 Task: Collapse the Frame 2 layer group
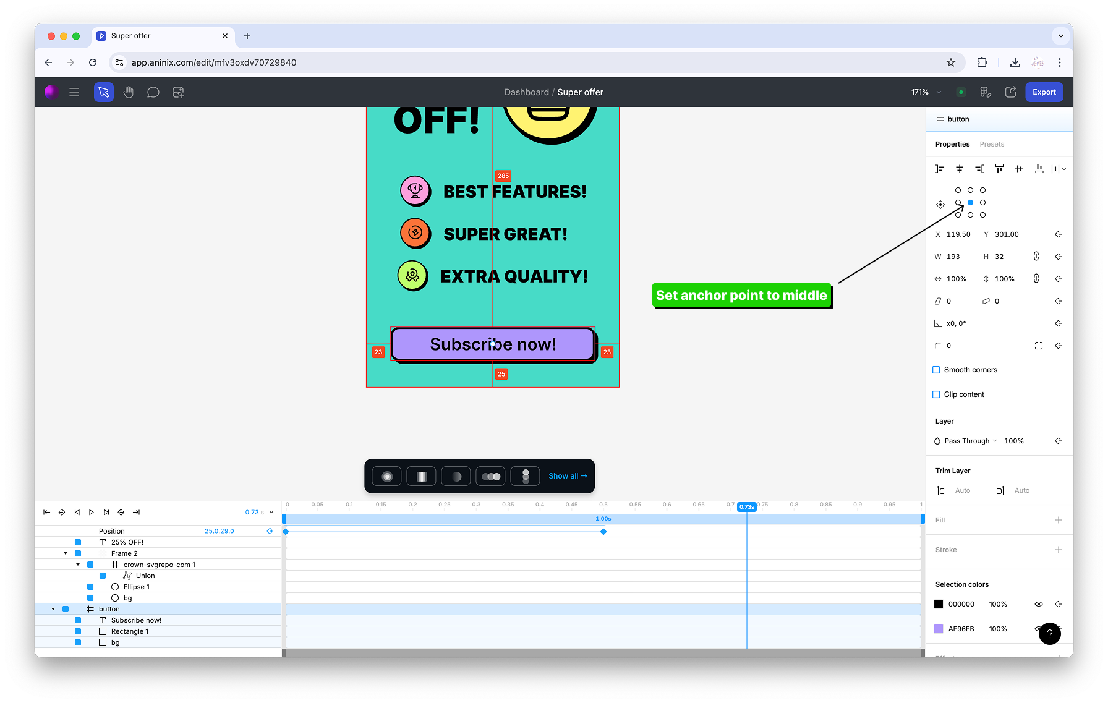[x=66, y=553]
